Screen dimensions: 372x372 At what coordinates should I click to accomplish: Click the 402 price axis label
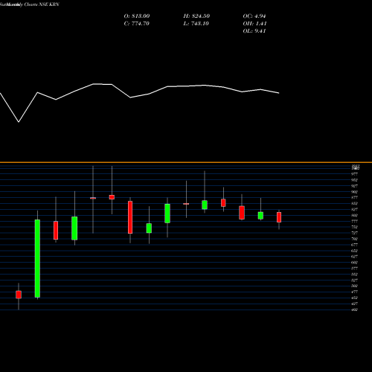(354, 310)
